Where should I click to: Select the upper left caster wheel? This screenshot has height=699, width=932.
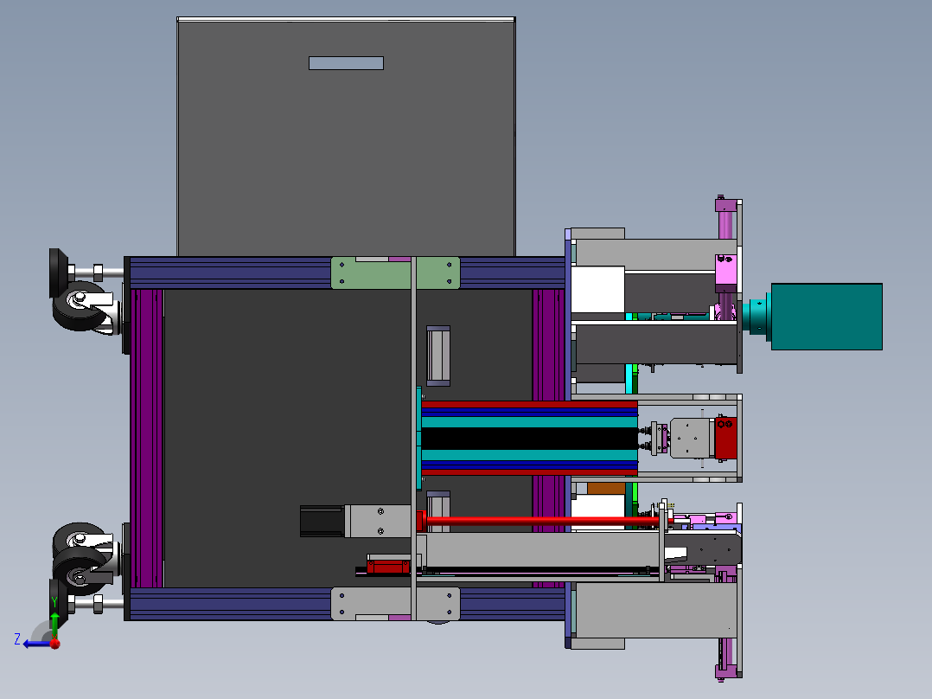tap(79, 307)
